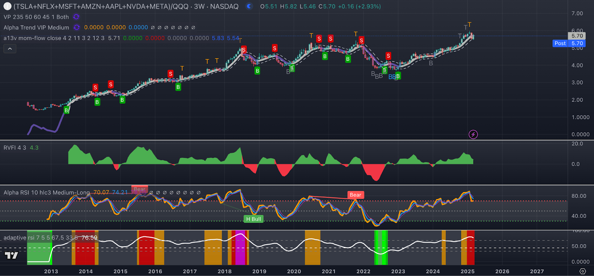
Task: Click the 70.07 value in the Alpha RSI legend
Action: tap(101, 192)
